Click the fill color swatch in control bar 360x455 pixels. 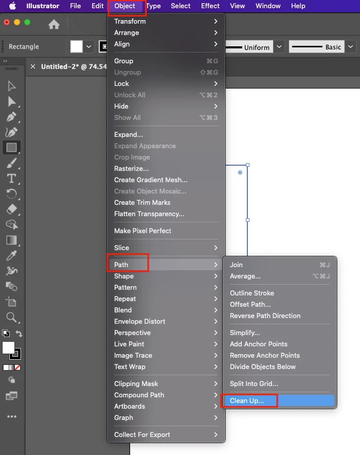[x=77, y=46]
